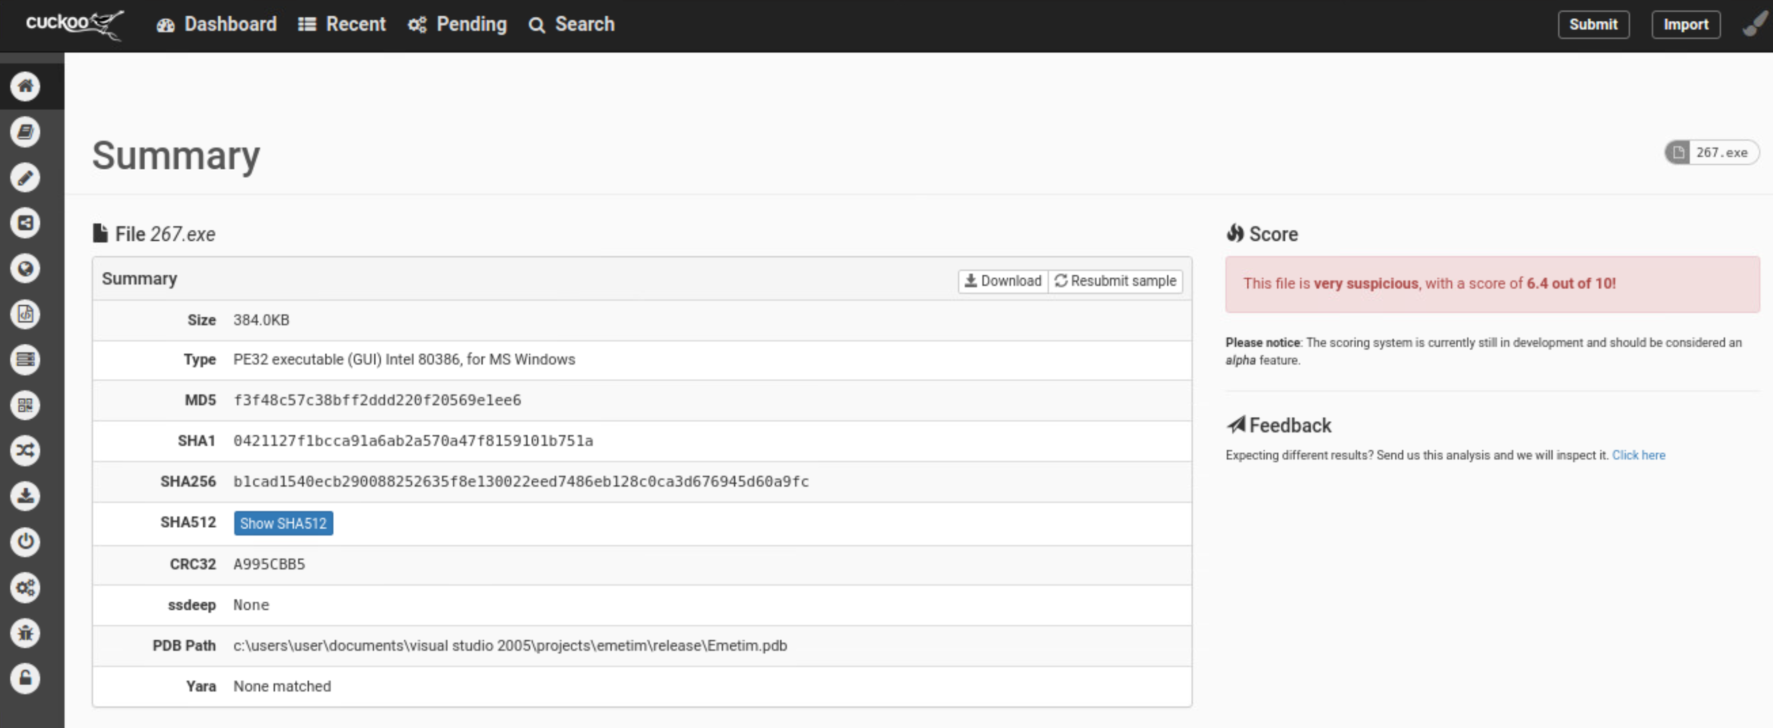Go to the Dashboard page

[217, 24]
